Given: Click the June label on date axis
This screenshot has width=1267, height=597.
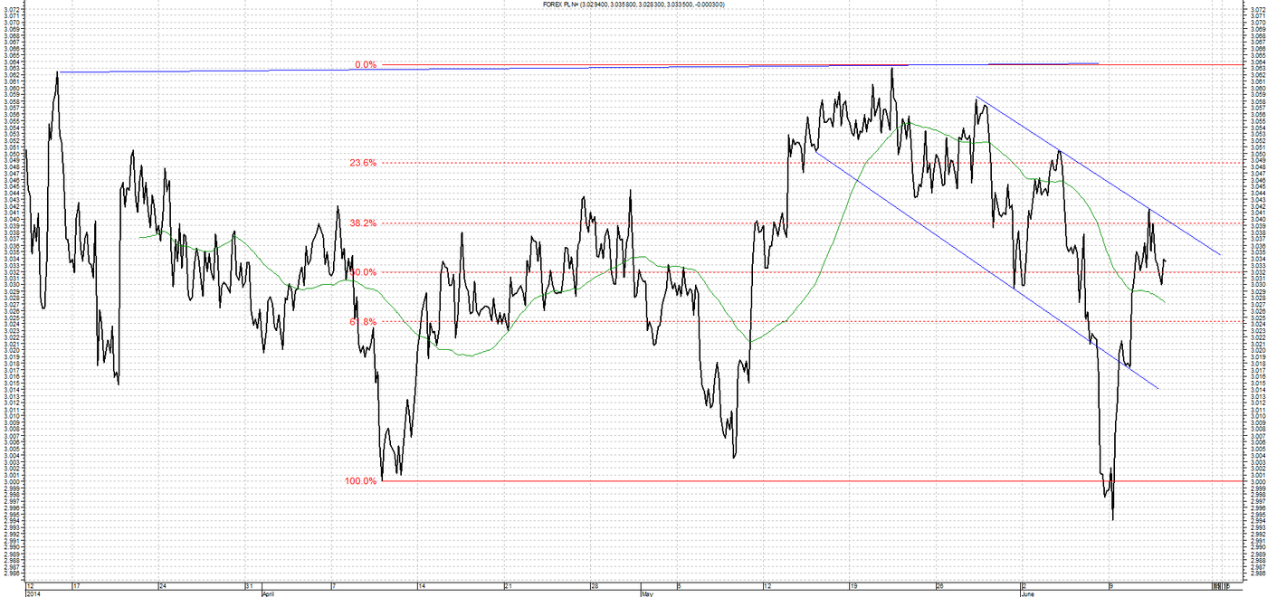Looking at the screenshot, I should click(1028, 593).
